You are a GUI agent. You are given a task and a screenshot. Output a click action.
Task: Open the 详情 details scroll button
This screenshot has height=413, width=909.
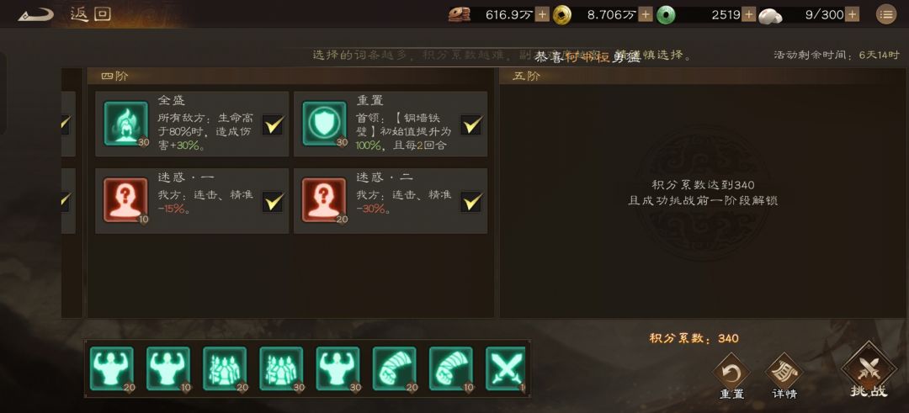point(784,377)
